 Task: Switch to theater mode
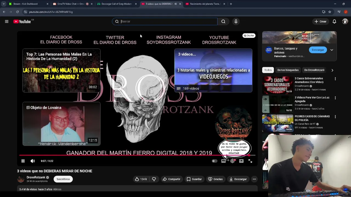(241, 161)
